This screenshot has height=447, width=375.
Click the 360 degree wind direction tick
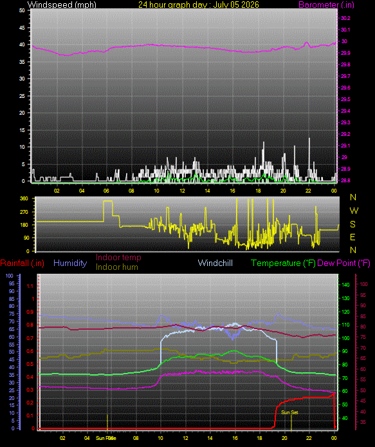pos(24,198)
